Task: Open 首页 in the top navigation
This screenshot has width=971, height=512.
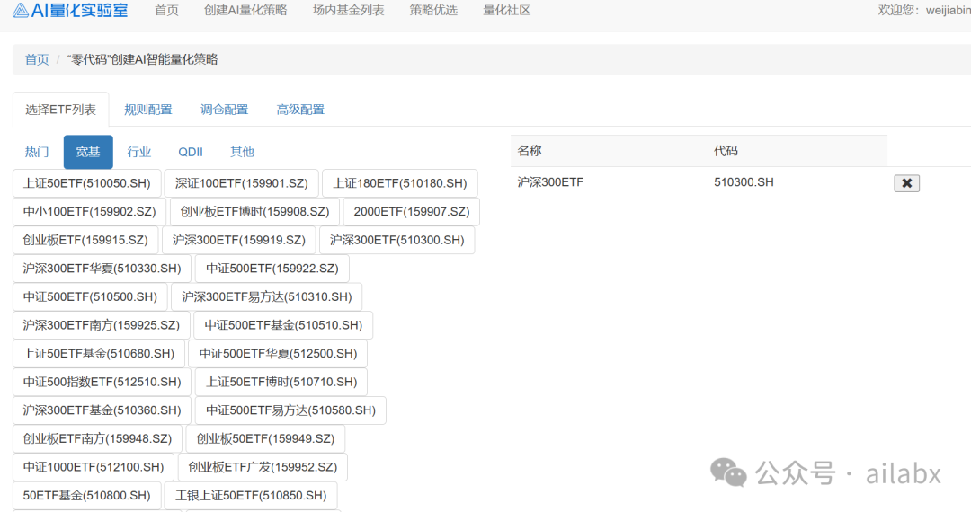Action: point(166,11)
